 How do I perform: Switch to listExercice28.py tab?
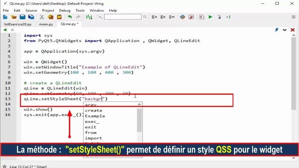point(18,24)
